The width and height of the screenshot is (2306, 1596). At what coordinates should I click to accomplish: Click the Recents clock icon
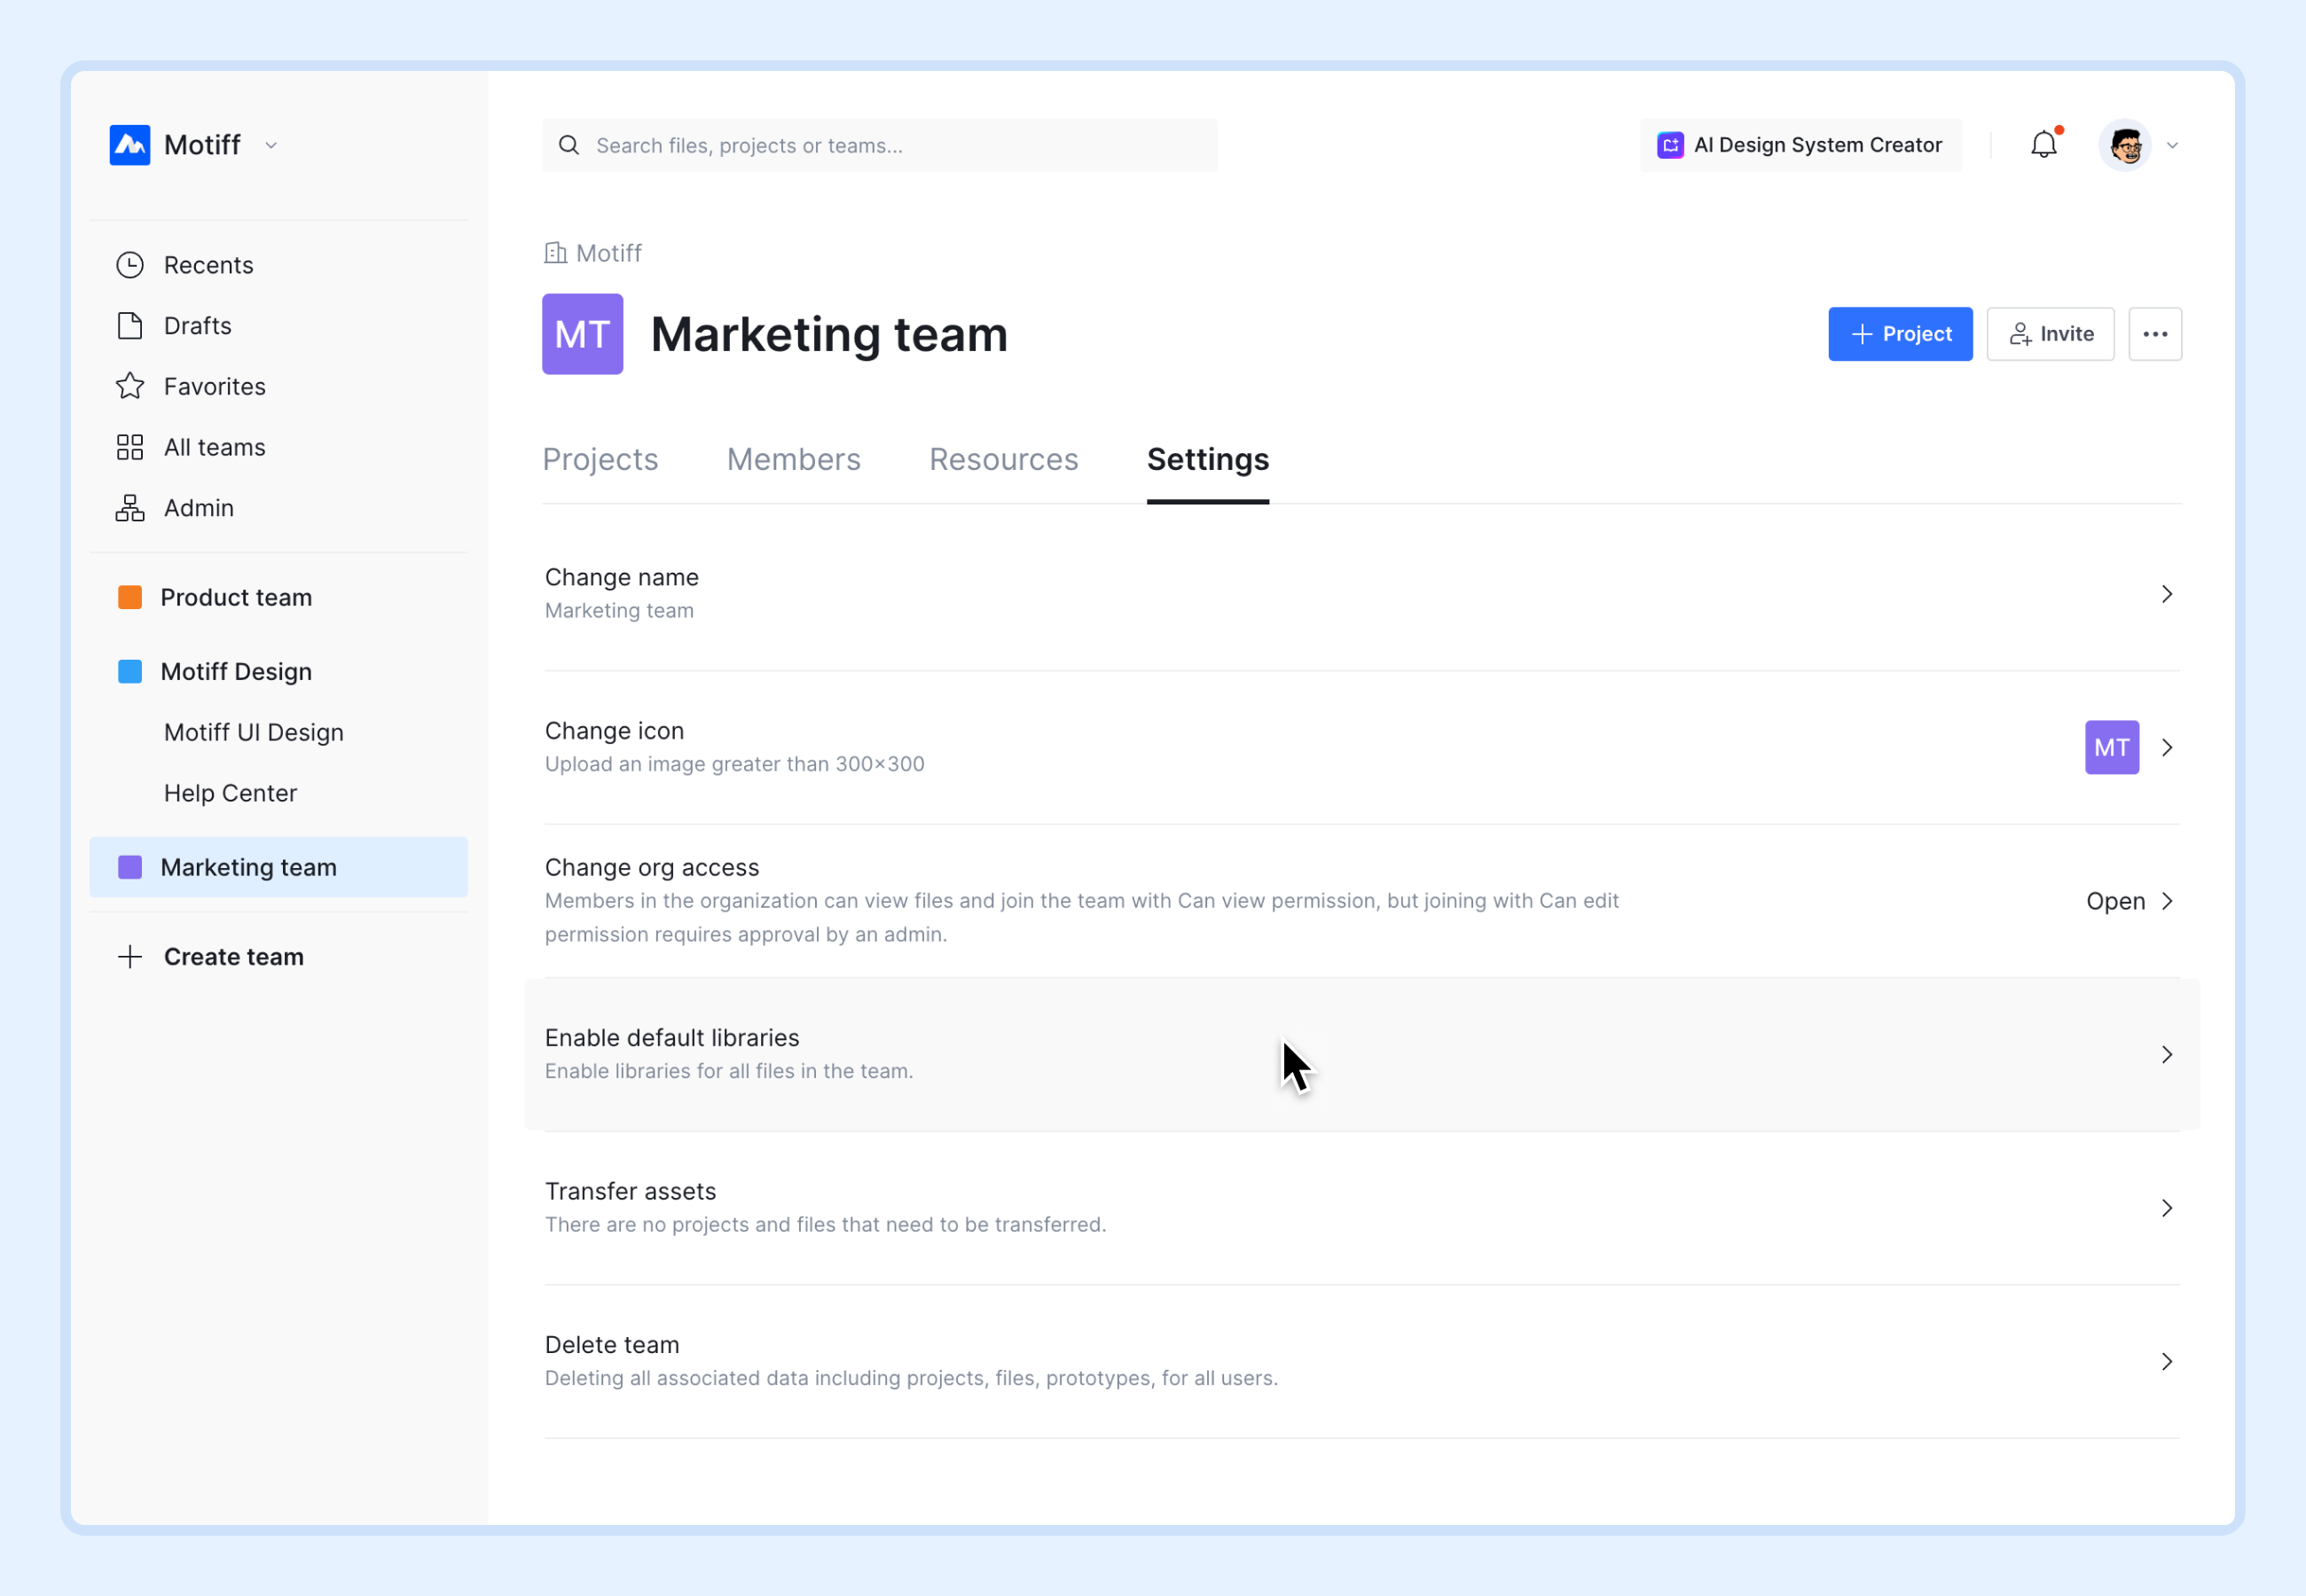(x=130, y=265)
